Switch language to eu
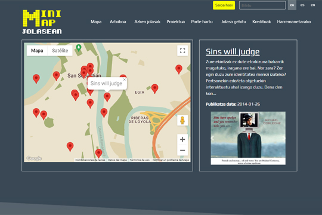 coord(292,5)
